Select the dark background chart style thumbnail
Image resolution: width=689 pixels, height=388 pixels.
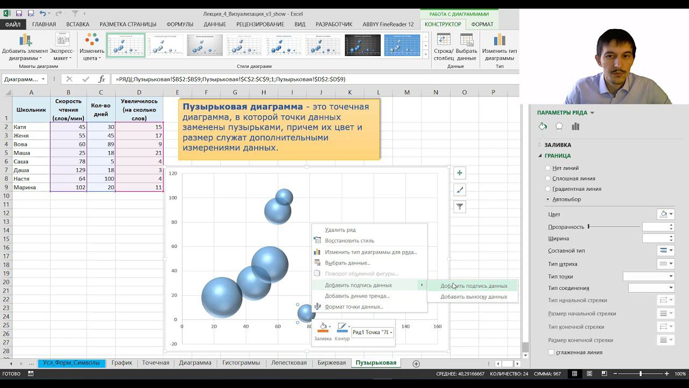click(362, 45)
